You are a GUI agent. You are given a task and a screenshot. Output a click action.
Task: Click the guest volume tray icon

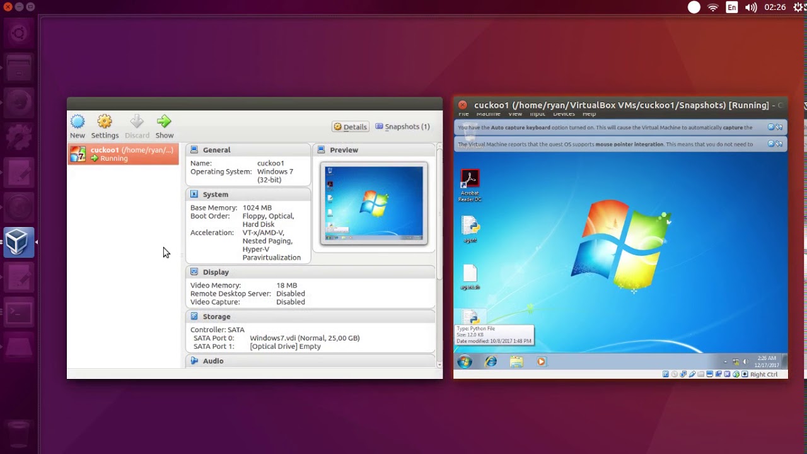click(x=745, y=362)
